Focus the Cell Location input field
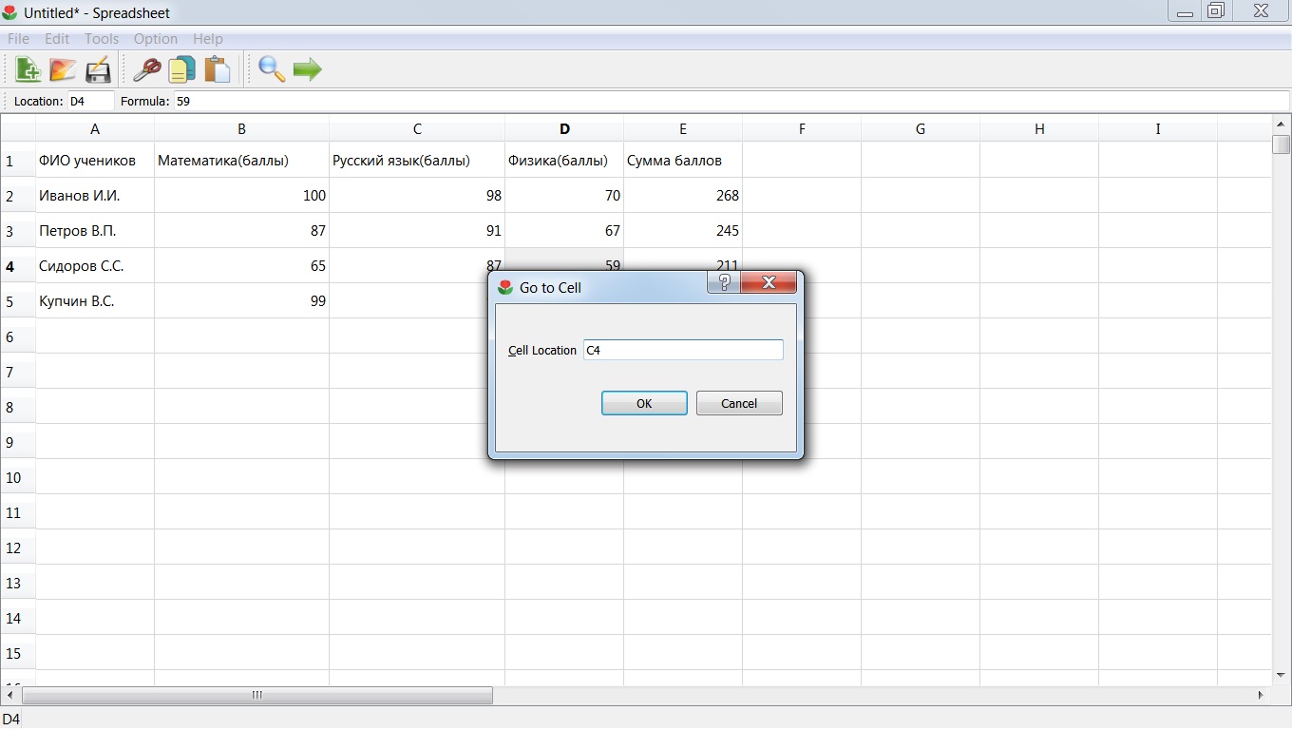The width and height of the screenshot is (1292, 730). point(683,350)
